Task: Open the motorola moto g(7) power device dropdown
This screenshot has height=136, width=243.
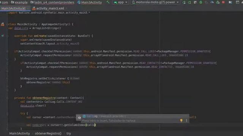Action: (155, 2)
